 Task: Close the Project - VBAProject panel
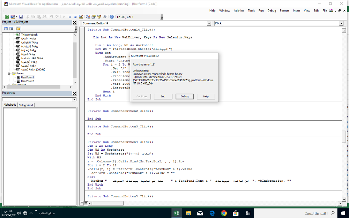(x=75, y=22)
